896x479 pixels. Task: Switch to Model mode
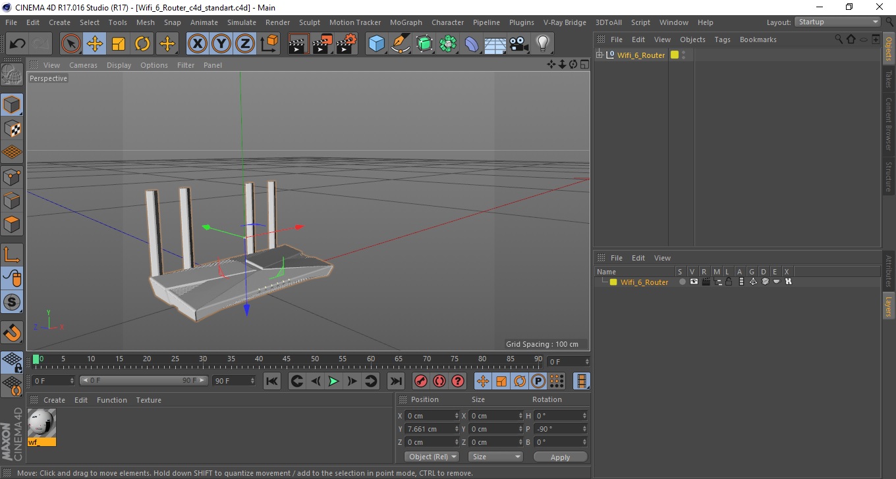pyautogui.click(x=12, y=105)
